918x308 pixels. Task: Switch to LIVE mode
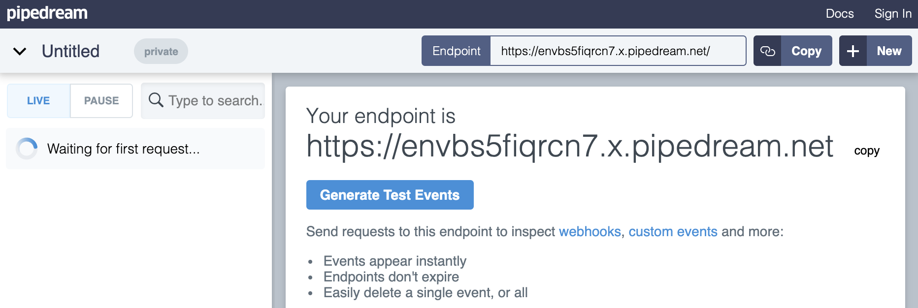38,101
